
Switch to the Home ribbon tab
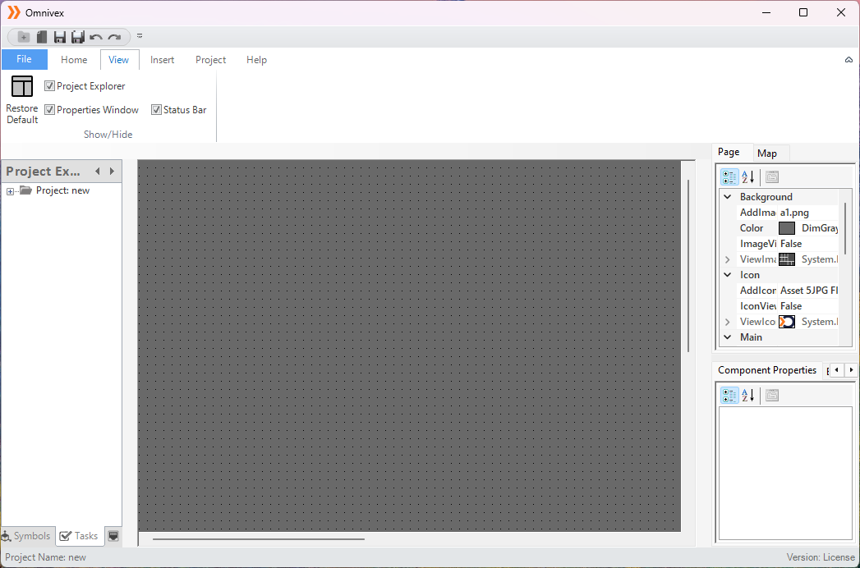(74, 60)
